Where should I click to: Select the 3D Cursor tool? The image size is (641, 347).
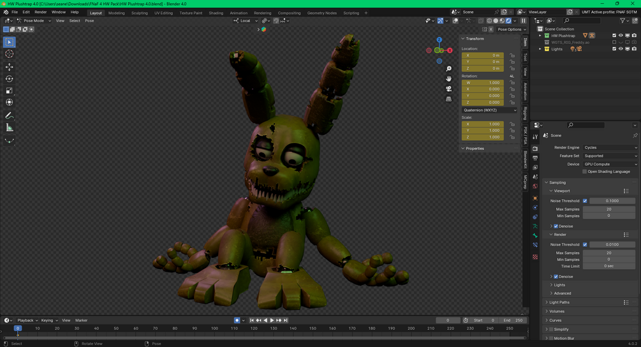[9, 54]
